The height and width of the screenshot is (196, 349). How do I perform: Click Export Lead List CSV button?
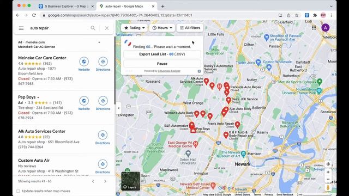(162, 54)
